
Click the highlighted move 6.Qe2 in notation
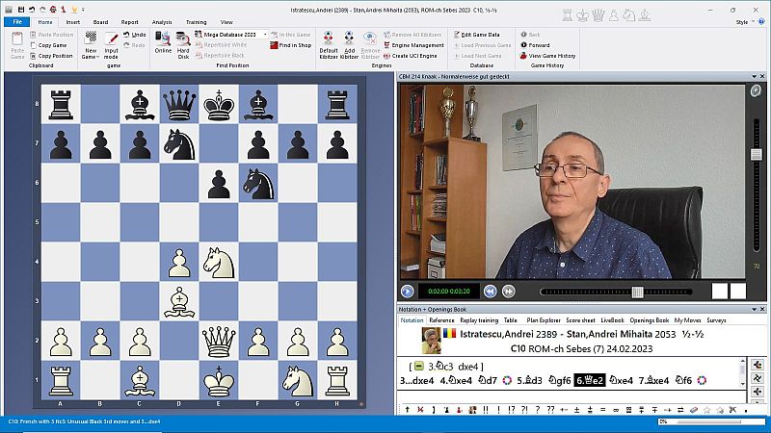pyautogui.click(x=588, y=380)
